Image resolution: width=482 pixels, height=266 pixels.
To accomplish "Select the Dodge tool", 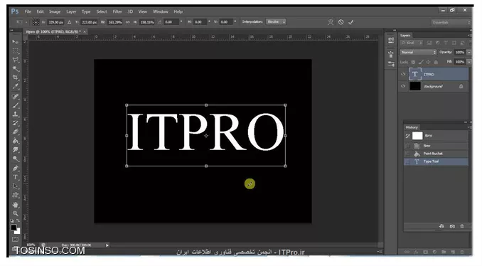I will (x=16, y=159).
